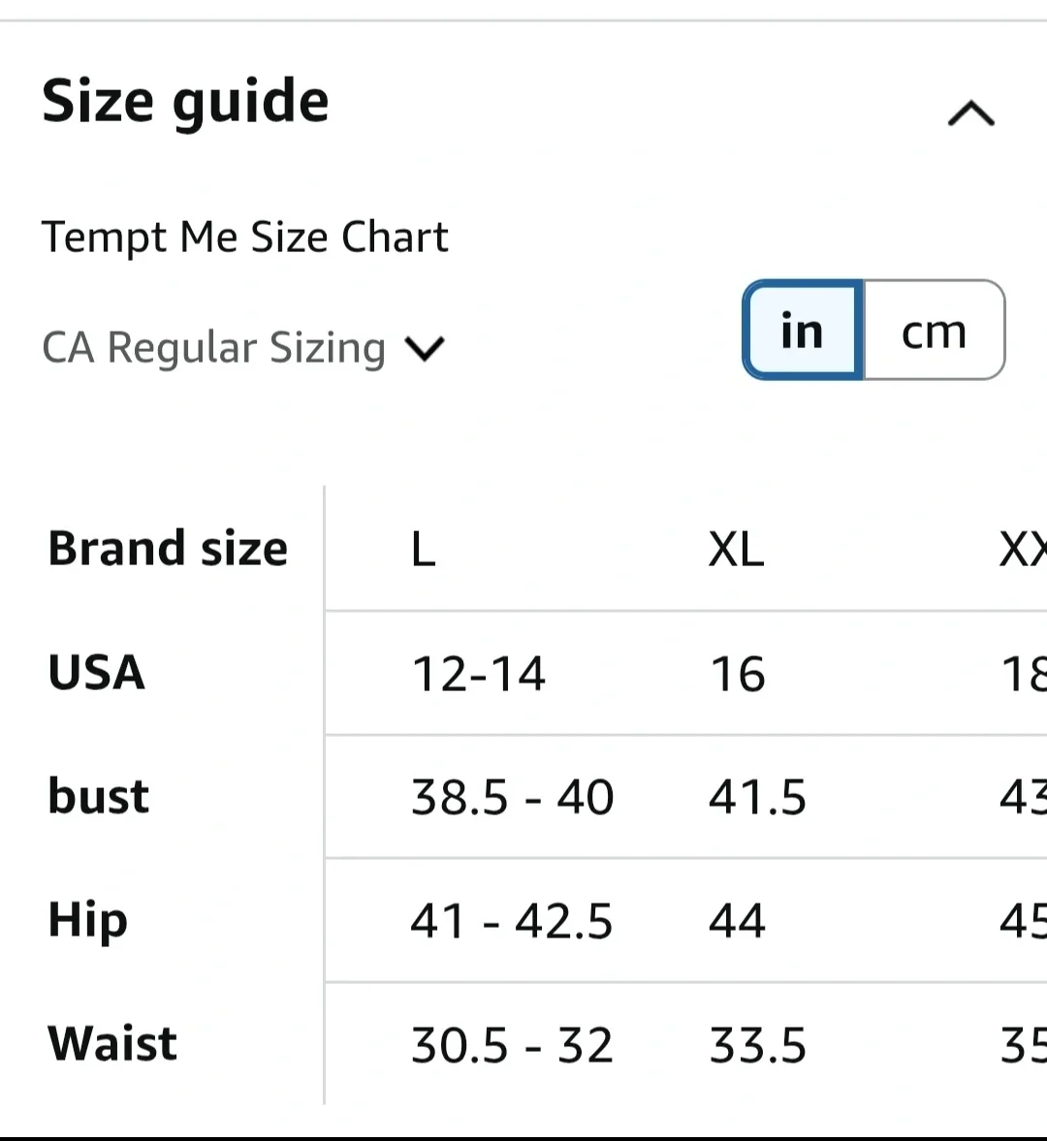Click the arrow beside CA Regular Sizing
Screen dimensions: 1047x1141
(x=425, y=348)
